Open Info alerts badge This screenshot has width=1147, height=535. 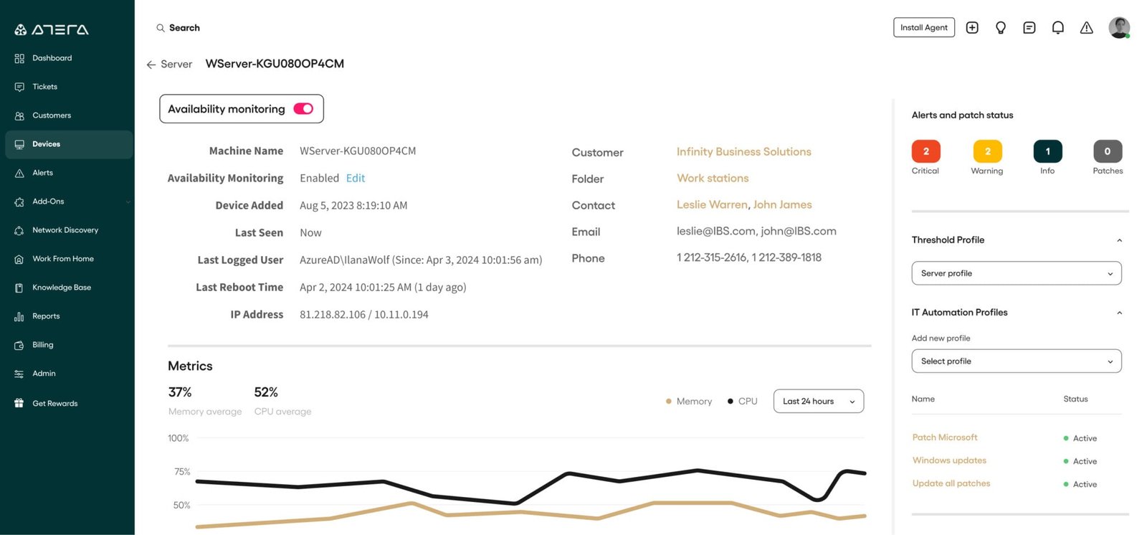pyautogui.click(x=1048, y=151)
